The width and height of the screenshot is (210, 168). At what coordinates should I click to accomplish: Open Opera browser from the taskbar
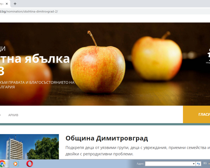[x=30, y=164]
